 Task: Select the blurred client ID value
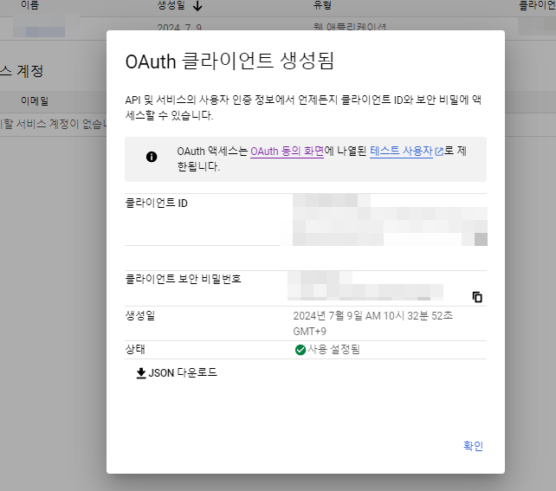click(x=390, y=220)
